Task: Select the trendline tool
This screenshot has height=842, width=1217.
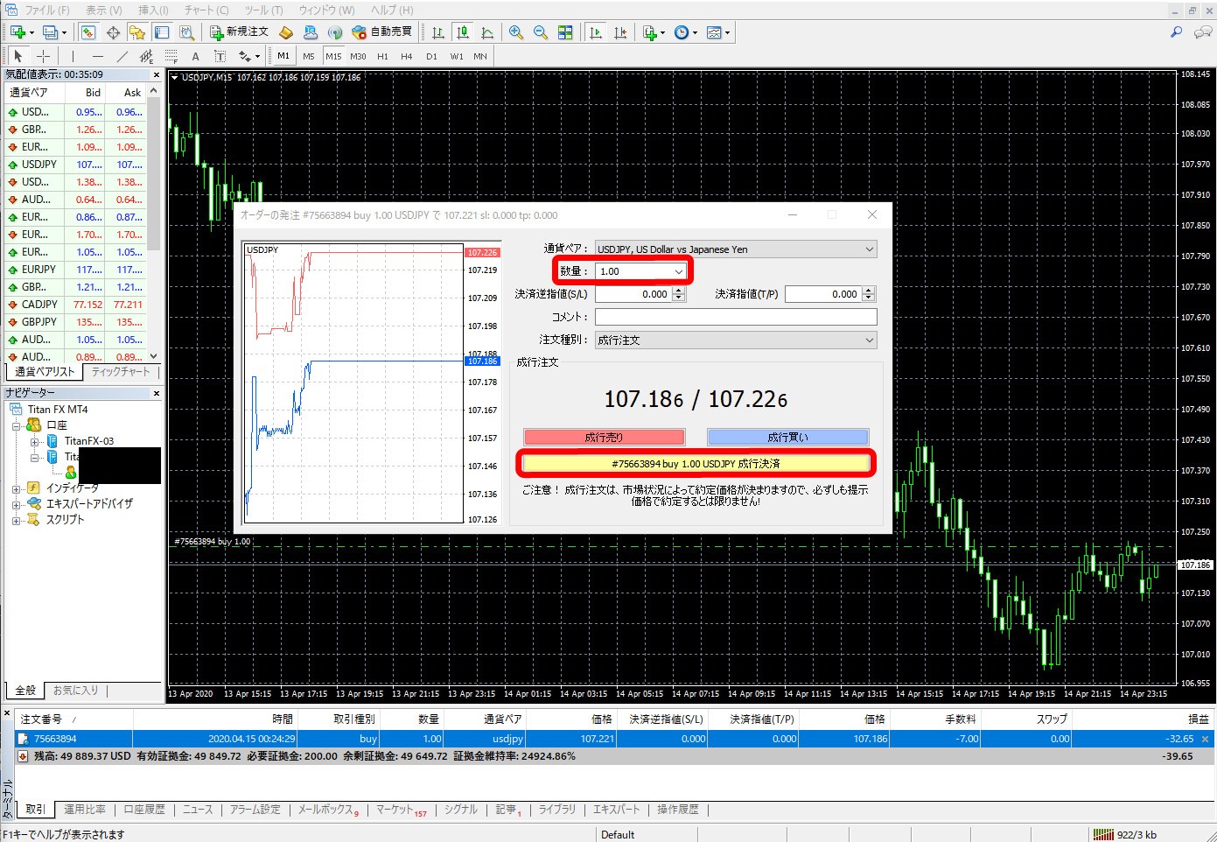Action: [122, 56]
